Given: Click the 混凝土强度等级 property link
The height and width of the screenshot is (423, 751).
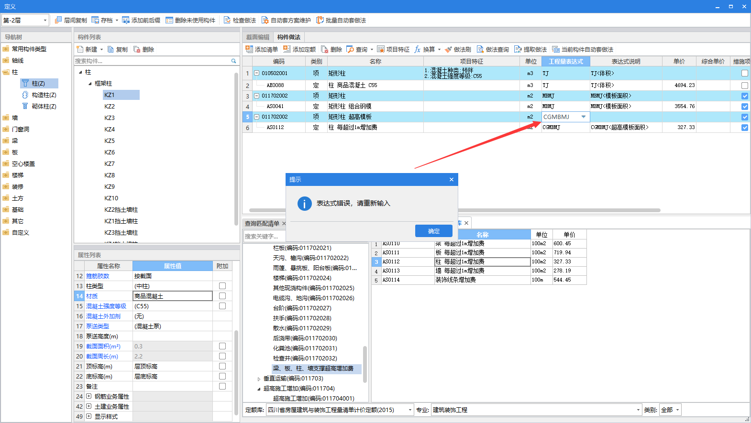Looking at the screenshot, I should (106, 306).
